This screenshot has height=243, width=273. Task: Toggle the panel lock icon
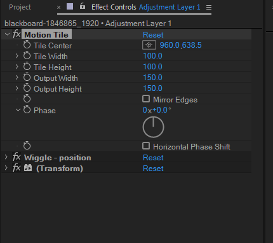[x=83, y=6]
